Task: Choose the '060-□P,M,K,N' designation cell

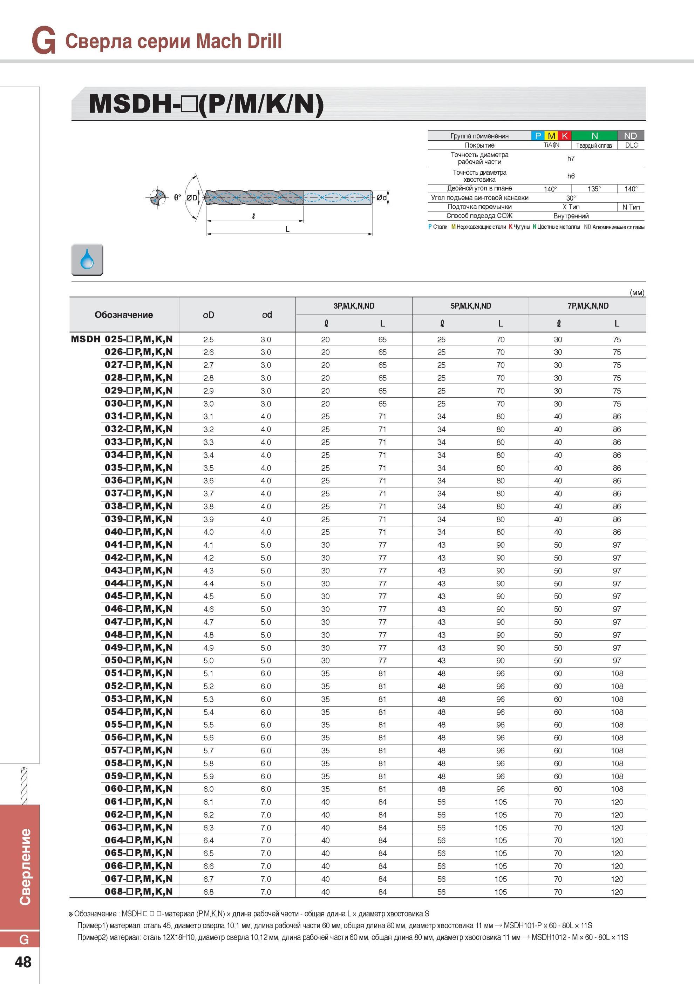Action: point(139,789)
